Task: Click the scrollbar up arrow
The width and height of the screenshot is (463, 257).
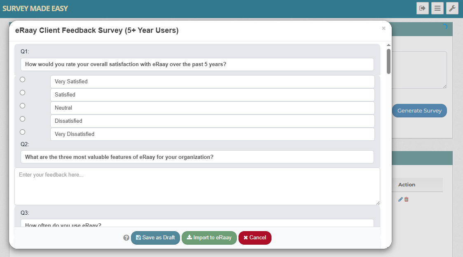Action: coord(388,45)
